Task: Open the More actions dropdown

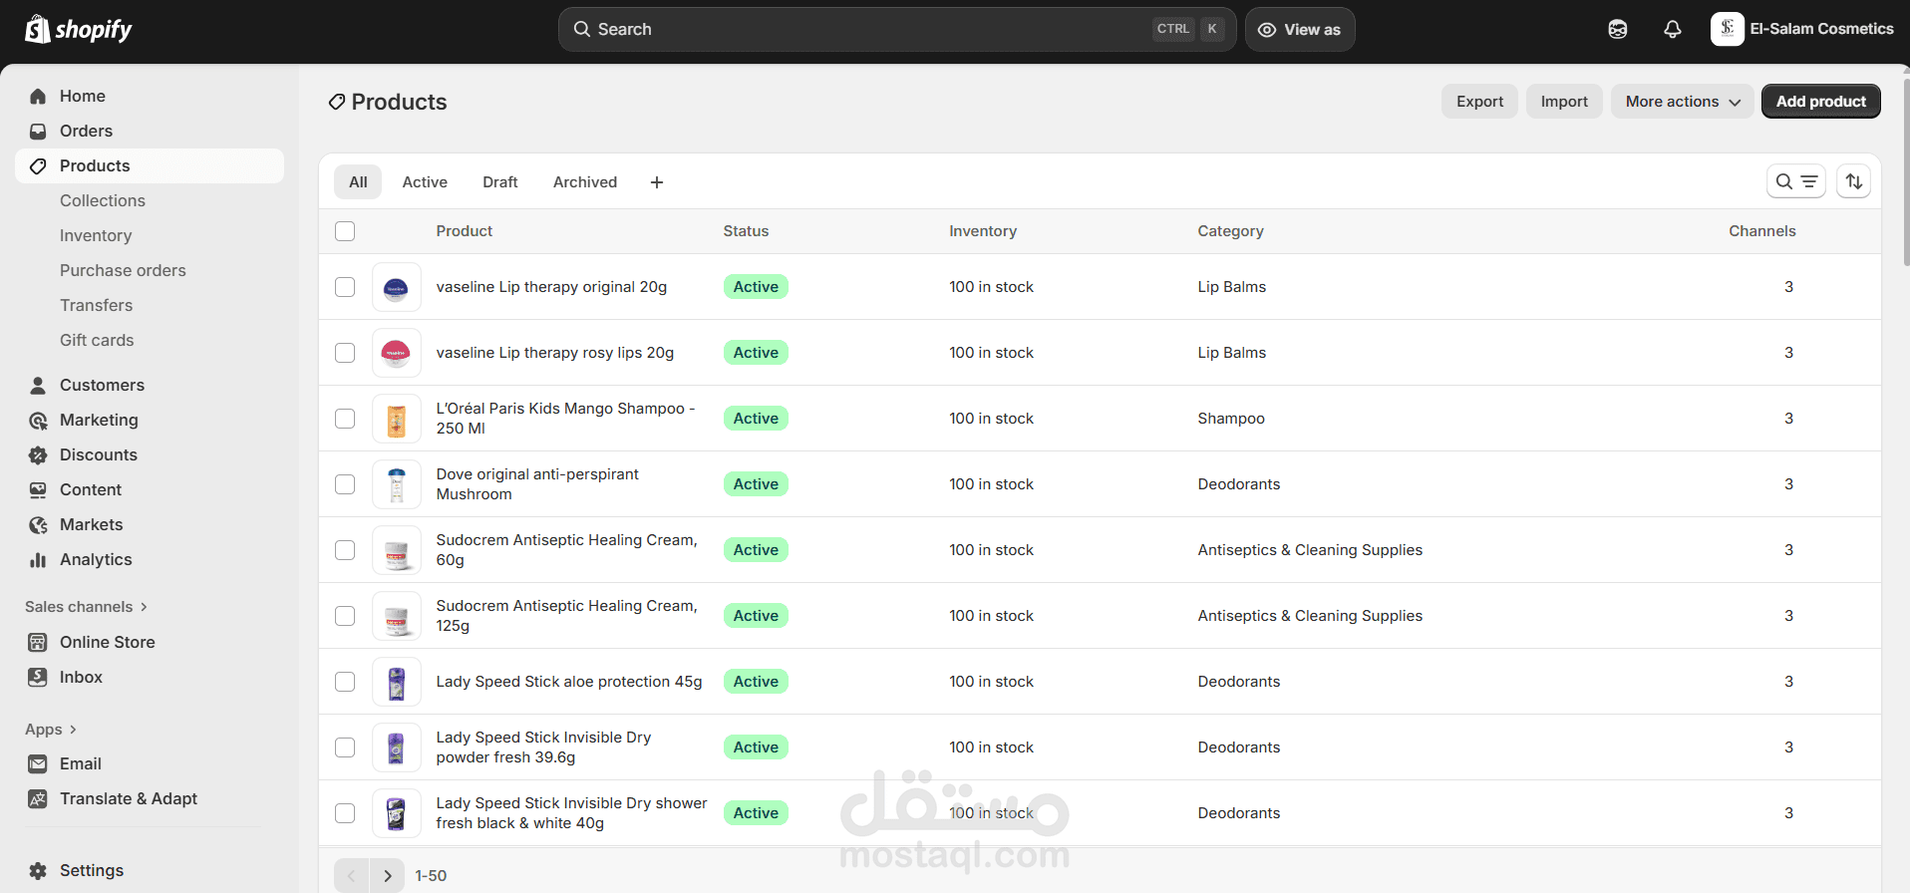Action: (x=1683, y=102)
